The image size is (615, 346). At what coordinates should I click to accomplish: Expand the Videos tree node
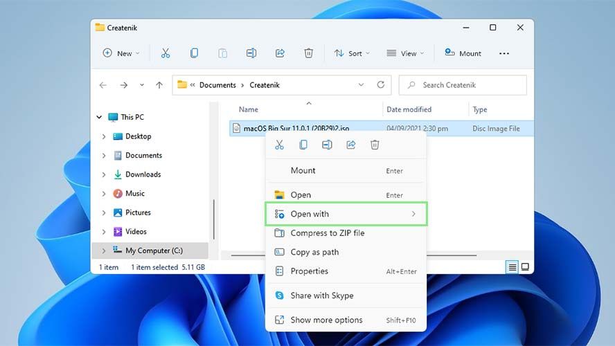click(x=104, y=232)
